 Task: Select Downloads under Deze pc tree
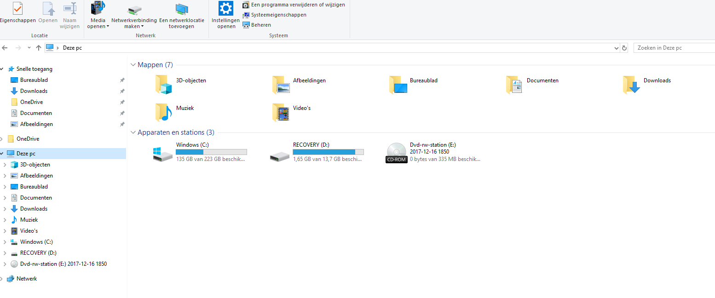tap(34, 209)
